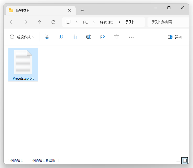The height and width of the screenshot is (168, 193).
Task: Switch to large icons view icon
Action: [x=185, y=160]
